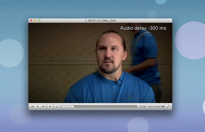This screenshot has height=132, width=205.
Task: Open the playlist view
Action: (x=57, y=107)
